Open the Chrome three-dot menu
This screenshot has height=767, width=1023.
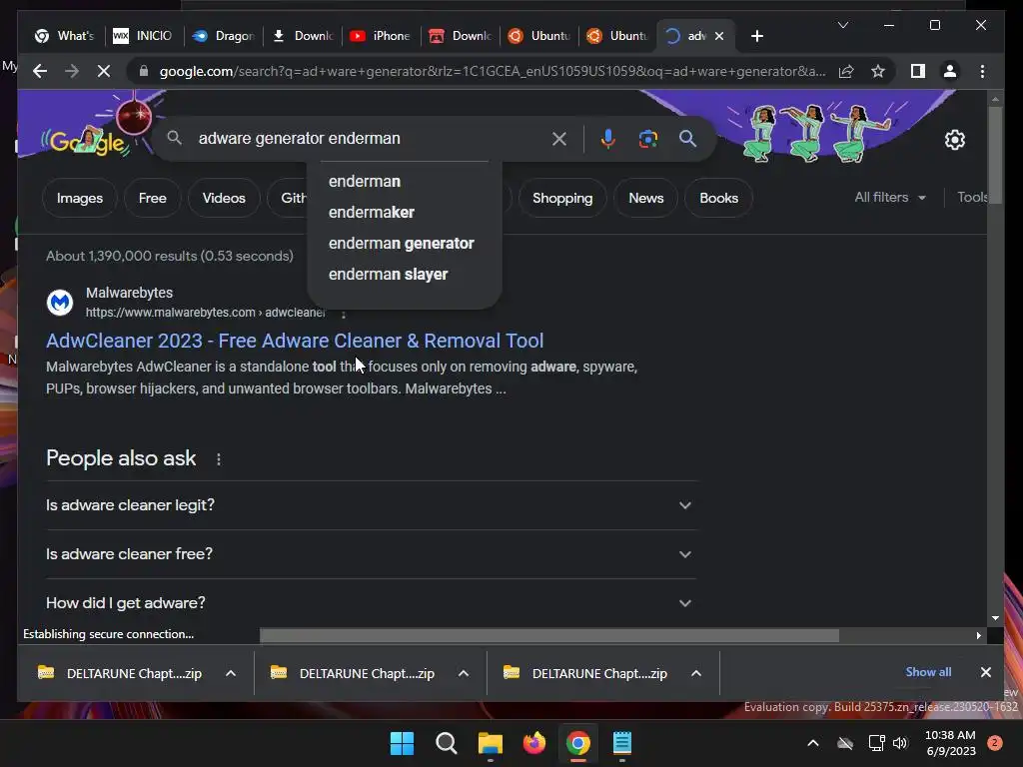click(983, 71)
